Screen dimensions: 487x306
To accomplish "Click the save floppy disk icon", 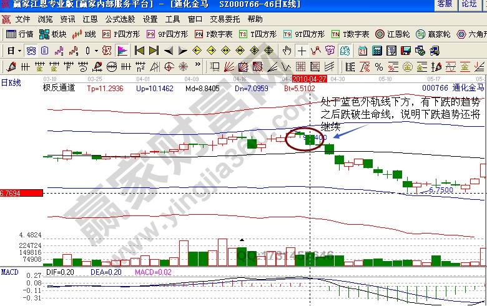I will (x=406, y=50).
